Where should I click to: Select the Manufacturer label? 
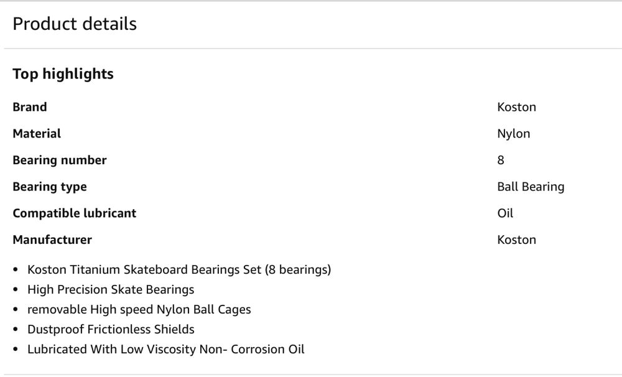(x=52, y=240)
